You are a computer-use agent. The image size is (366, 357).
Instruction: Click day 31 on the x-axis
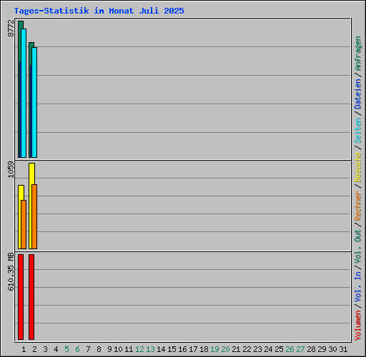[343, 349]
